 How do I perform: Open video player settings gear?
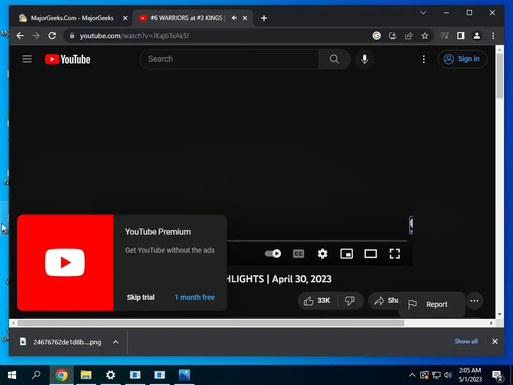[x=323, y=254]
